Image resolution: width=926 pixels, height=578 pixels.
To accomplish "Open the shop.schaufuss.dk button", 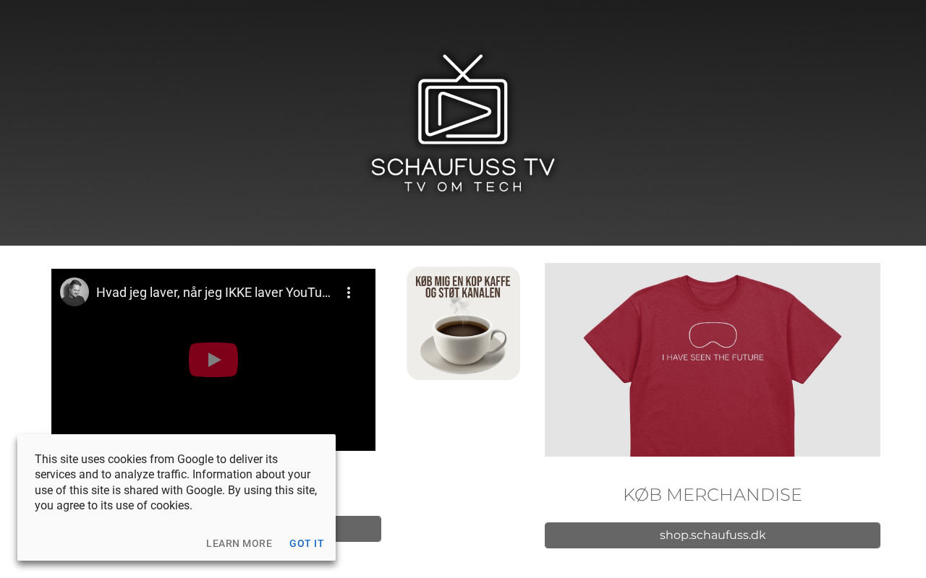I will point(713,535).
